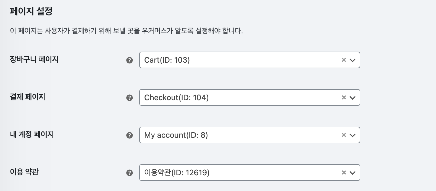Click help icon beside 결제 페이지
Viewport: 436px width, 191px height.
129,98
